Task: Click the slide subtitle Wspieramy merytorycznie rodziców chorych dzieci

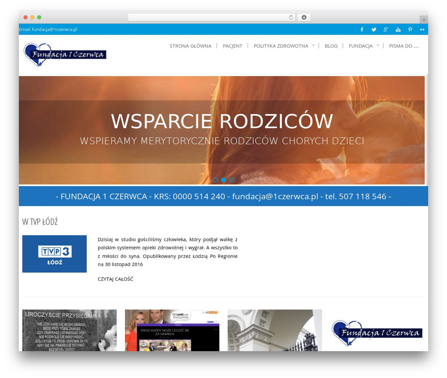Action: click(222, 141)
